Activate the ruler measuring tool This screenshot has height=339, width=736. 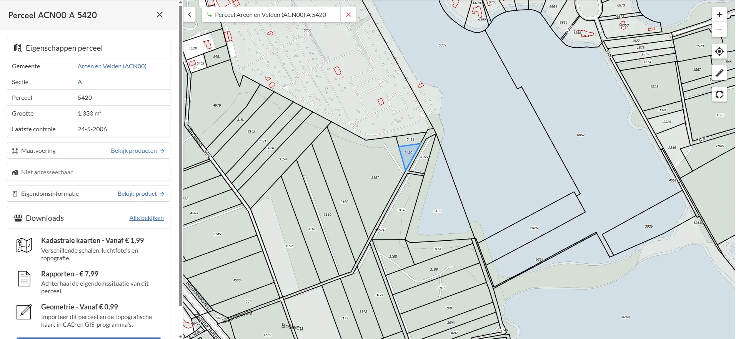pyautogui.click(x=719, y=73)
